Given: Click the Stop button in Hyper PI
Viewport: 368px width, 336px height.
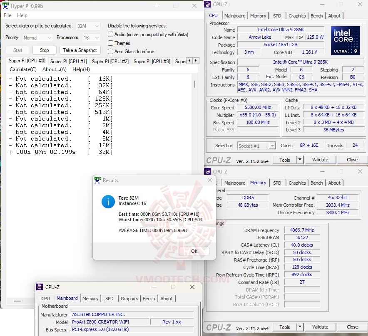Looking at the screenshot, I should tap(45, 50).
